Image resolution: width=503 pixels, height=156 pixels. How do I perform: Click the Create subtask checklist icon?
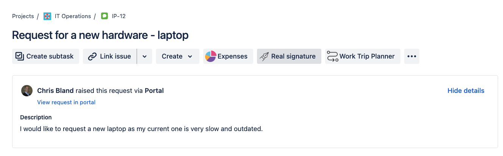[x=20, y=56]
